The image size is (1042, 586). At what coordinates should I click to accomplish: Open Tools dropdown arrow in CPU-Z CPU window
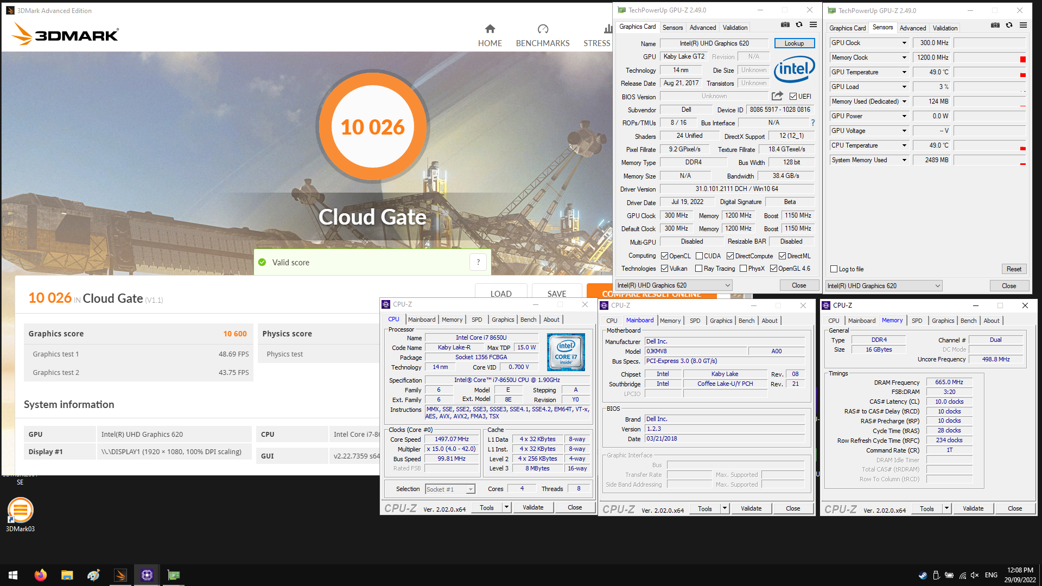pyautogui.click(x=506, y=508)
